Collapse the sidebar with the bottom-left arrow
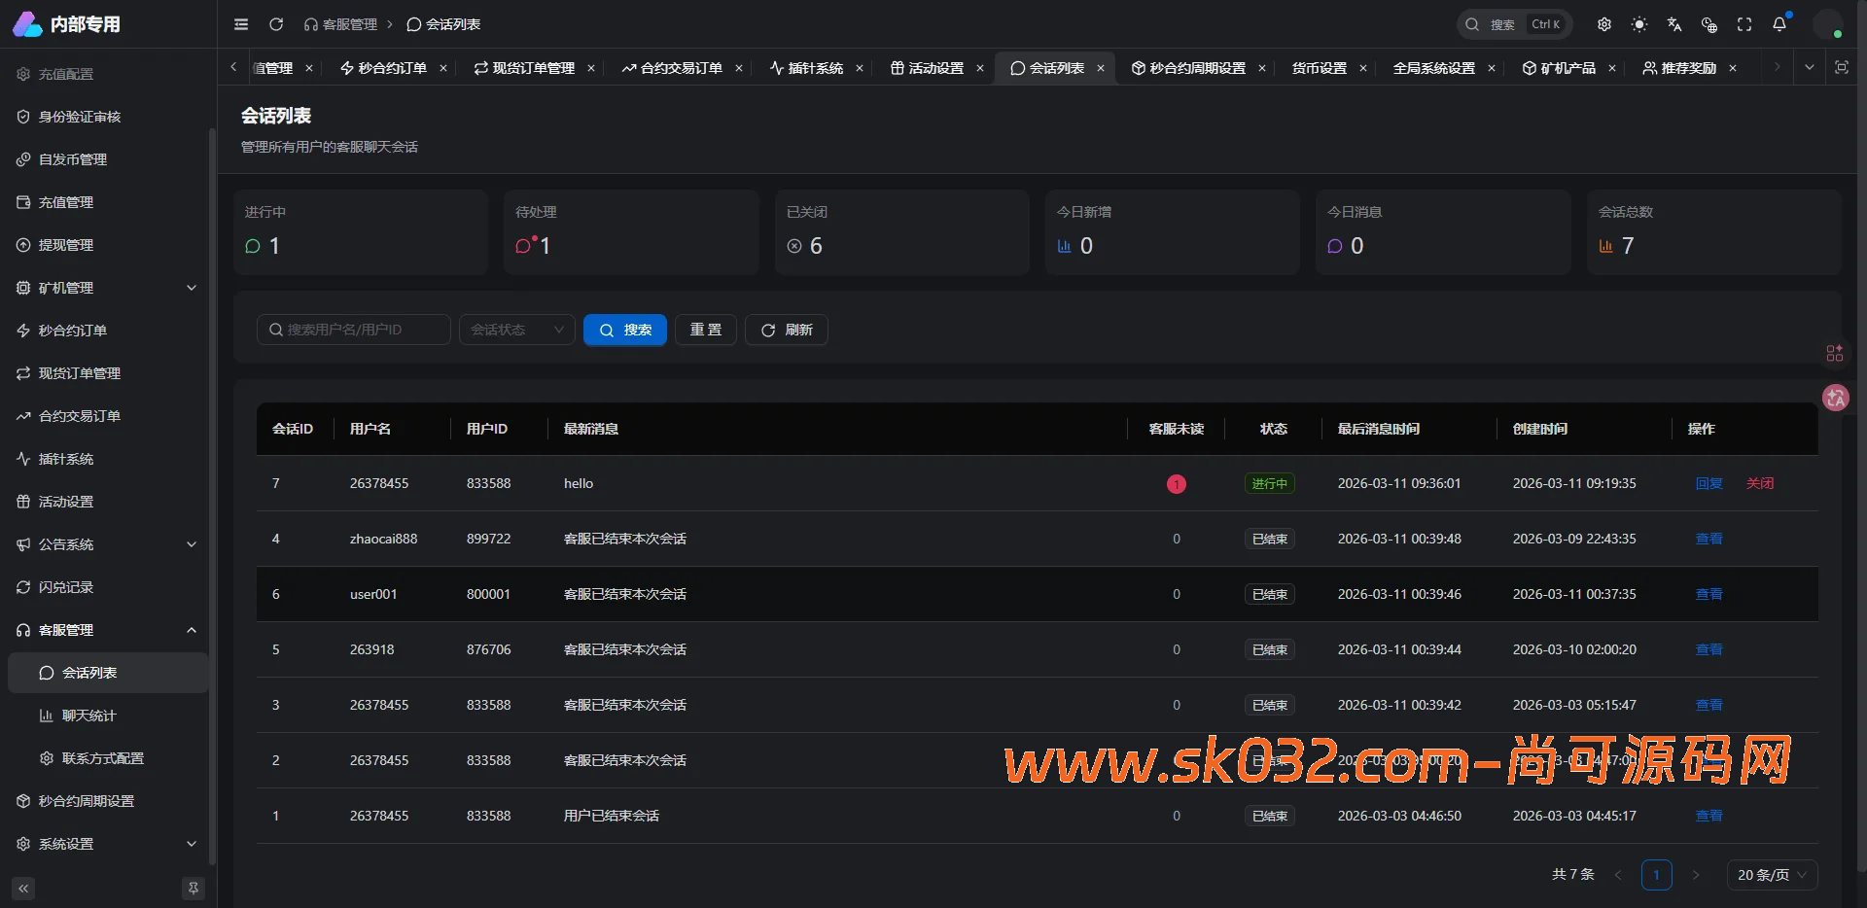Viewport: 1867px width, 908px height. [x=22, y=888]
